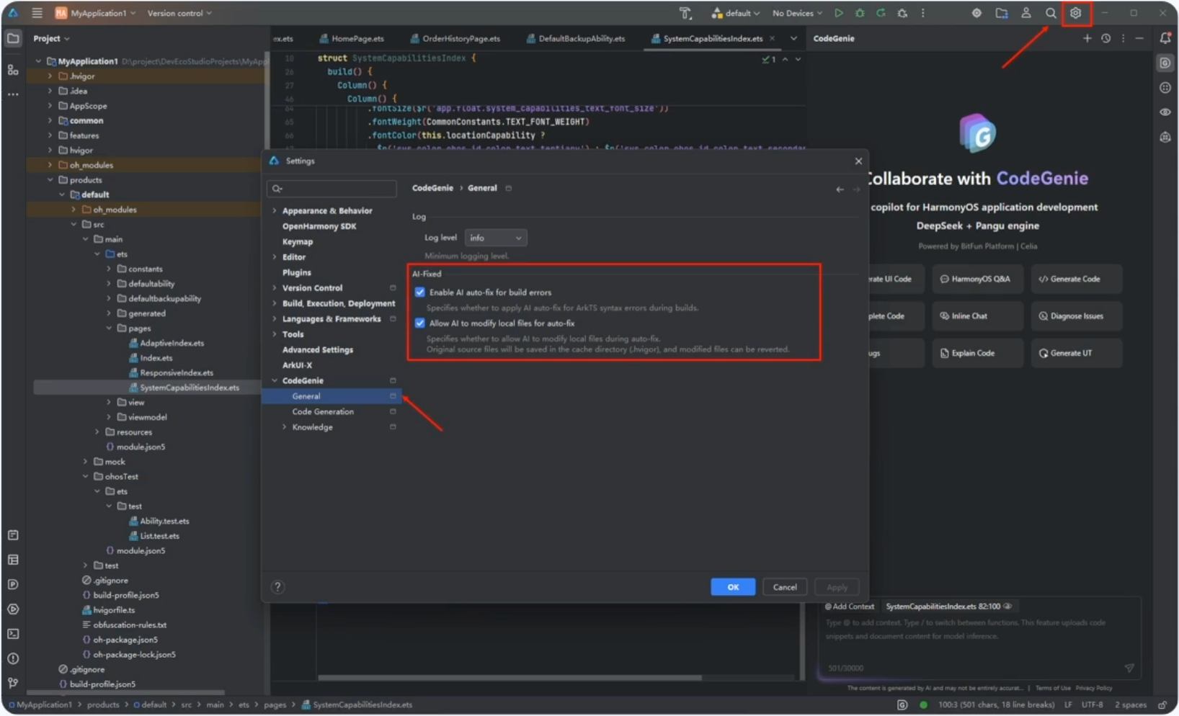Click the HarmonyOS Q&A button
The height and width of the screenshot is (716, 1179).
[x=977, y=279]
